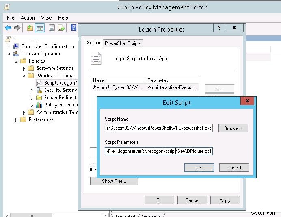Select Computer Configuration tree label
The image size is (281, 217).
[48, 46]
